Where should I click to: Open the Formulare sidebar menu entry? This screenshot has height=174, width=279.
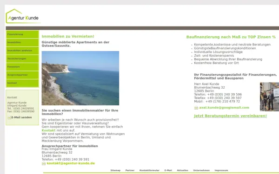coord(22,67)
